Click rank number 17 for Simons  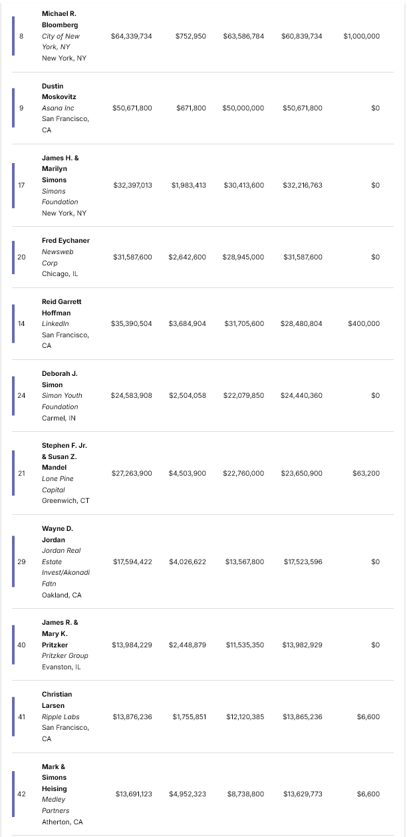click(21, 185)
